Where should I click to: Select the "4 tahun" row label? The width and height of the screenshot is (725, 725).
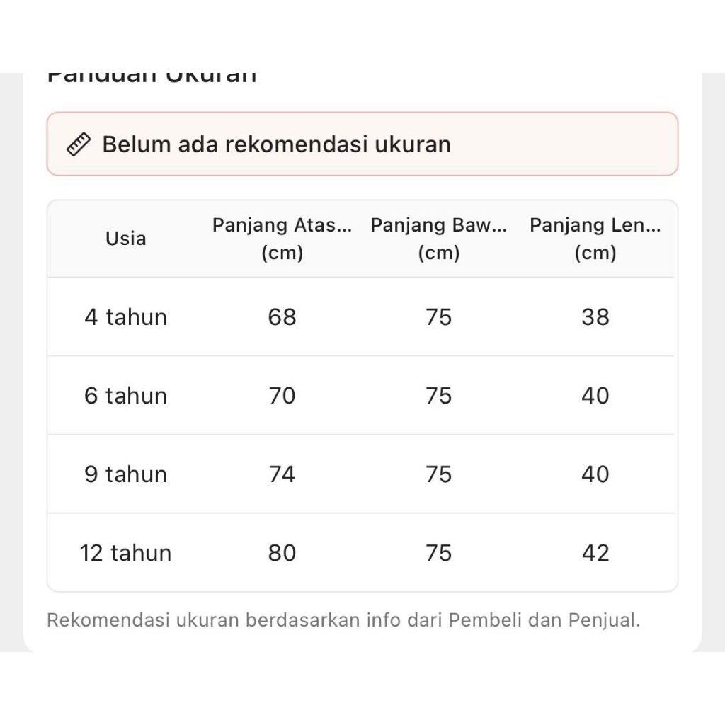click(126, 317)
